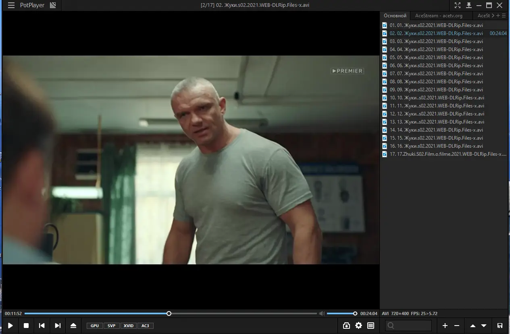Select the playing entry 02. 02. Жуки
Viewport: 510px width, 334px height.
444,33
